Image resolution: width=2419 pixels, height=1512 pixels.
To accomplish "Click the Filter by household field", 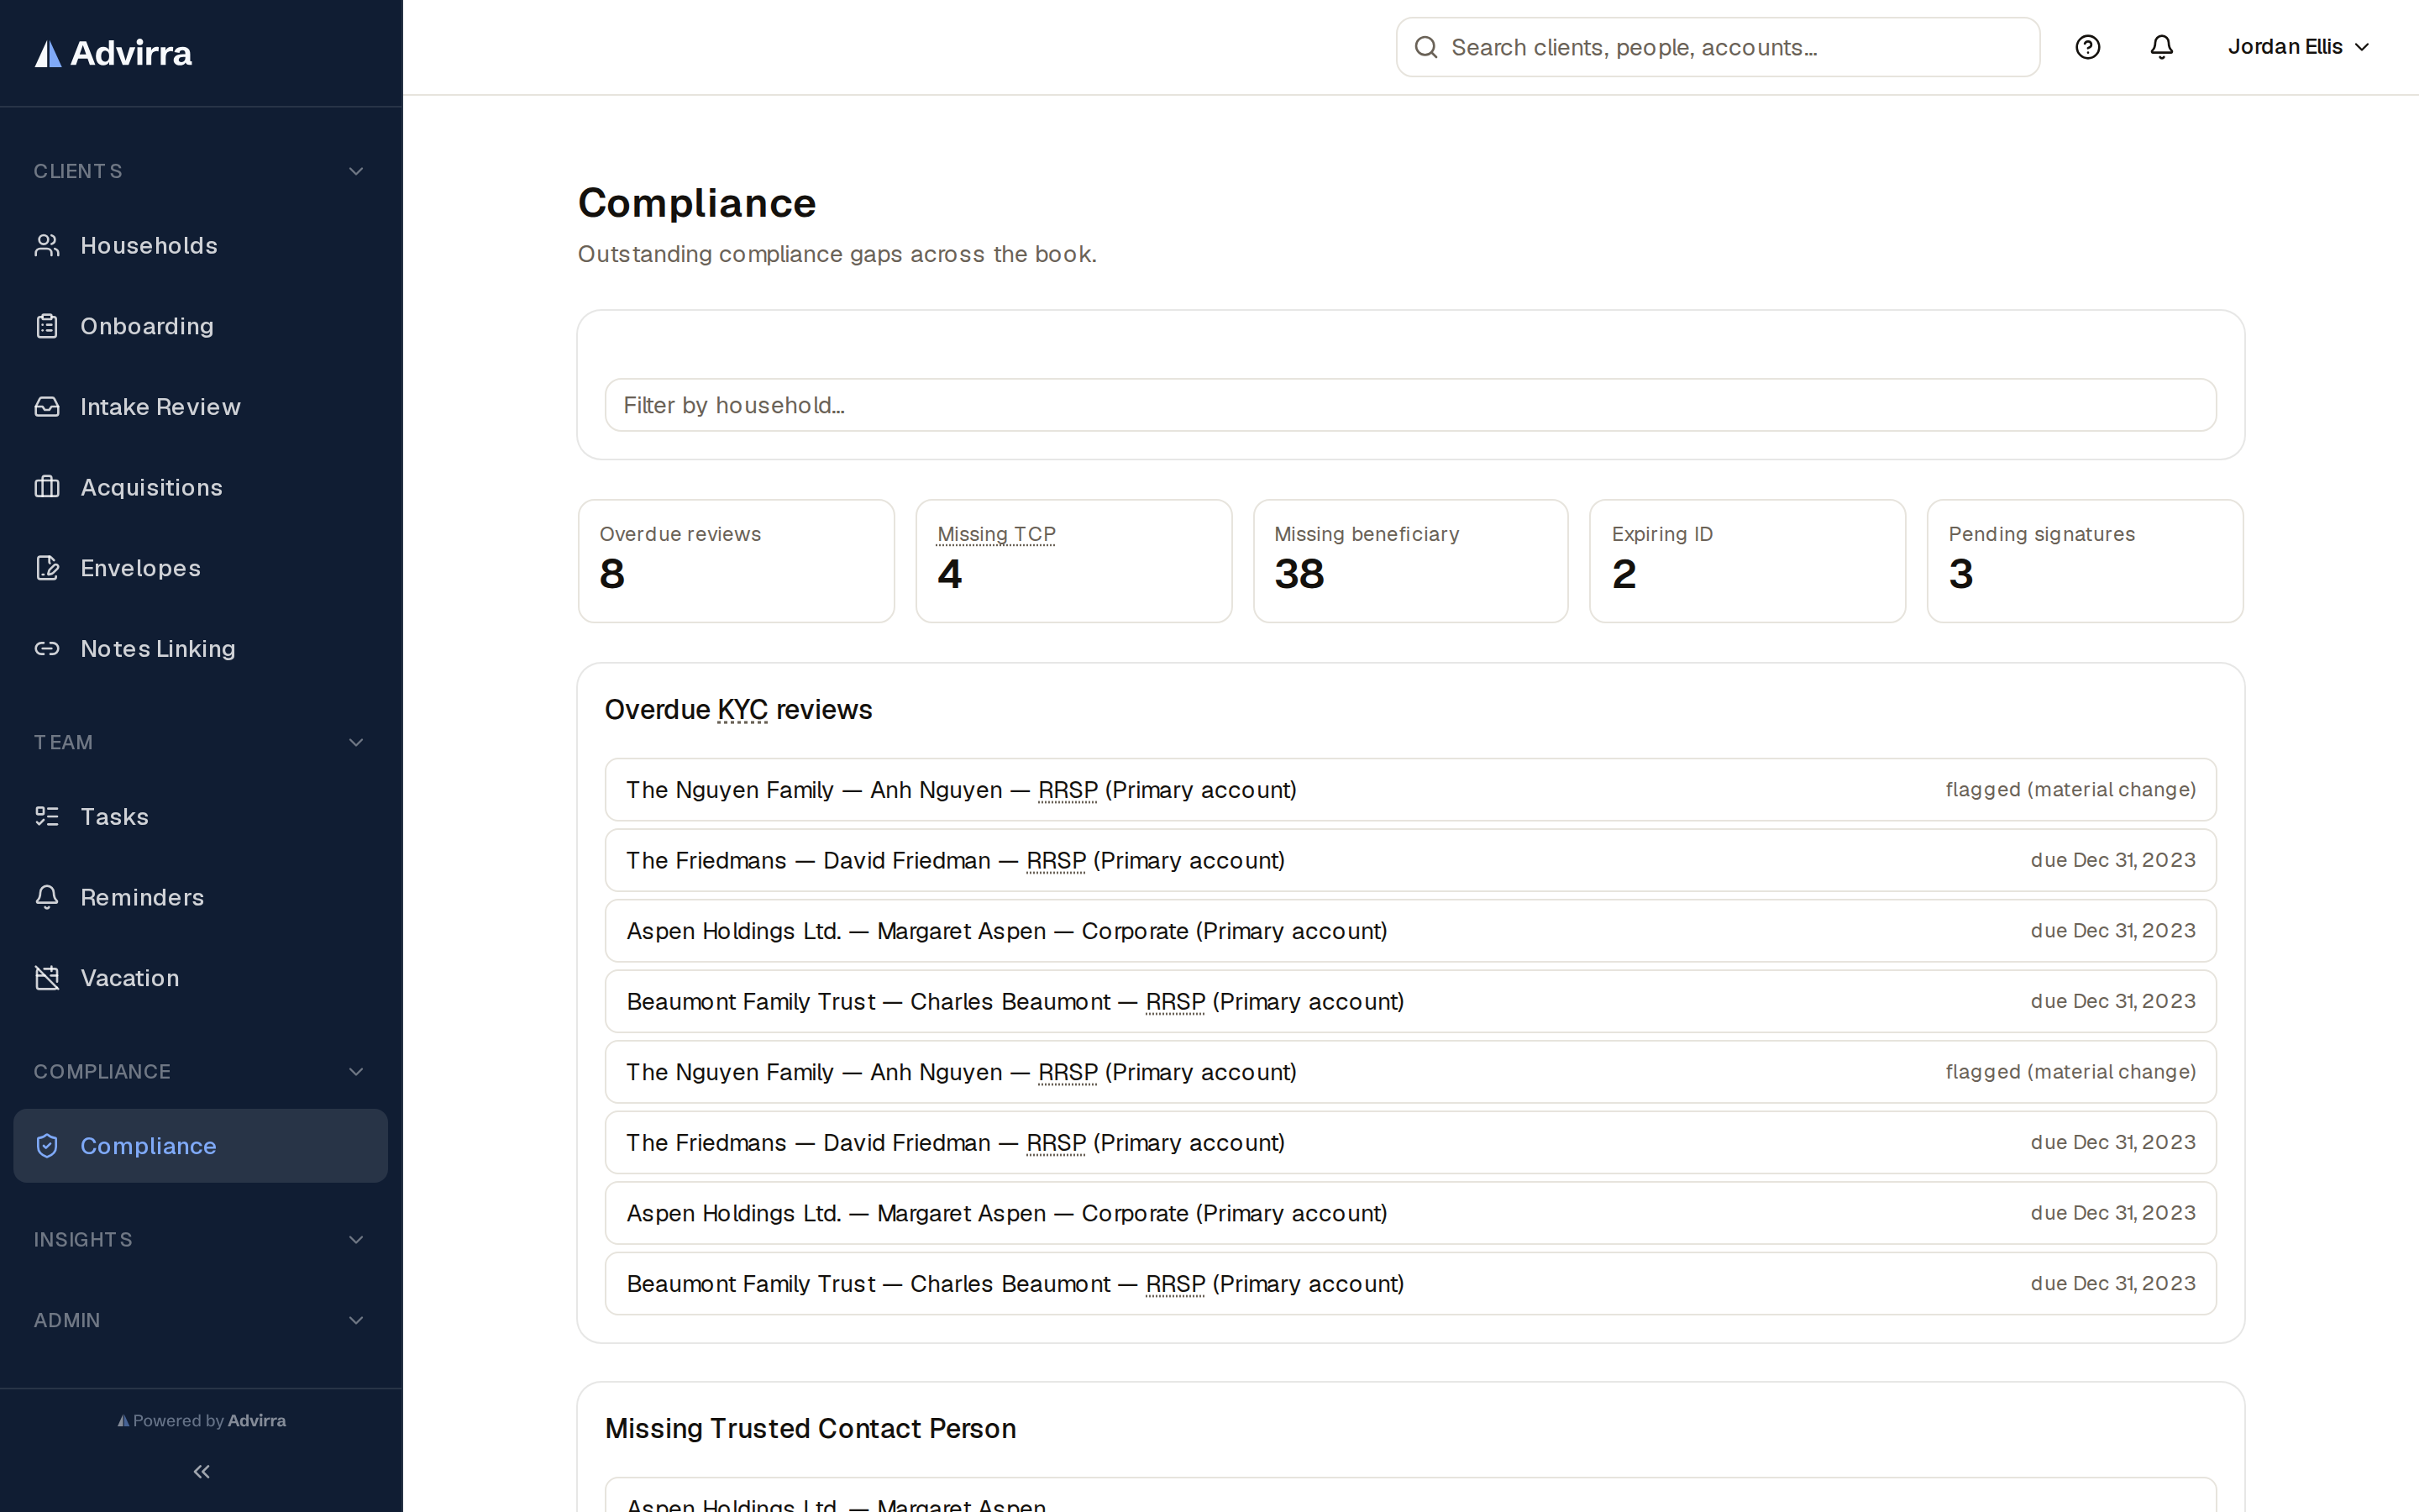I will coord(1410,405).
